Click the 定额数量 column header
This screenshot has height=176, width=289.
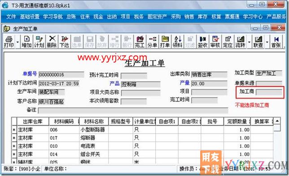pyautogui.click(x=237, y=122)
